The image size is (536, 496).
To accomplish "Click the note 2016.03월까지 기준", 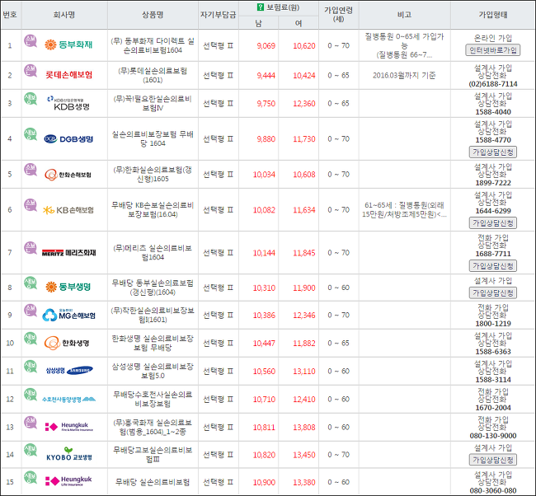I will pos(404,75).
